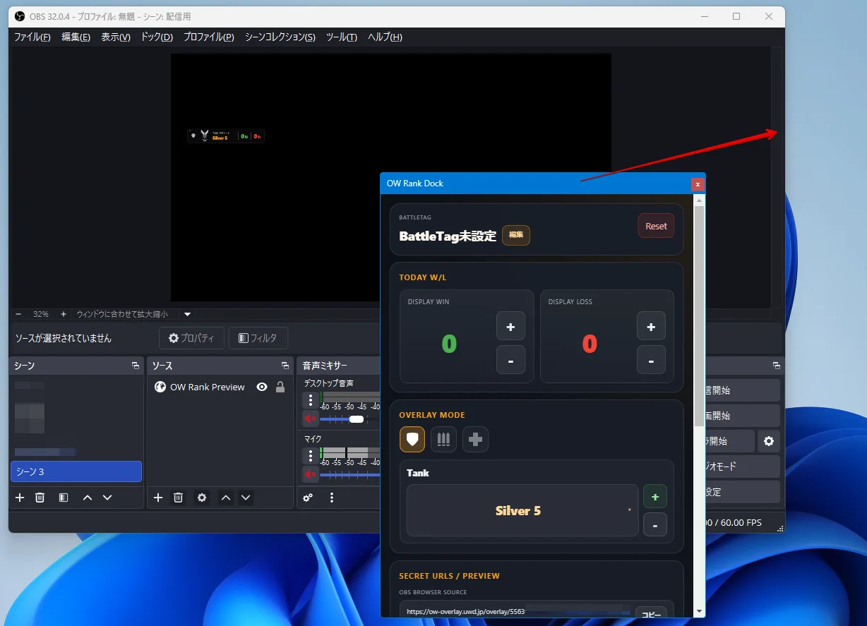Toggle OW Rank Preview visibility eye
867x626 pixels.
point(262,387)
